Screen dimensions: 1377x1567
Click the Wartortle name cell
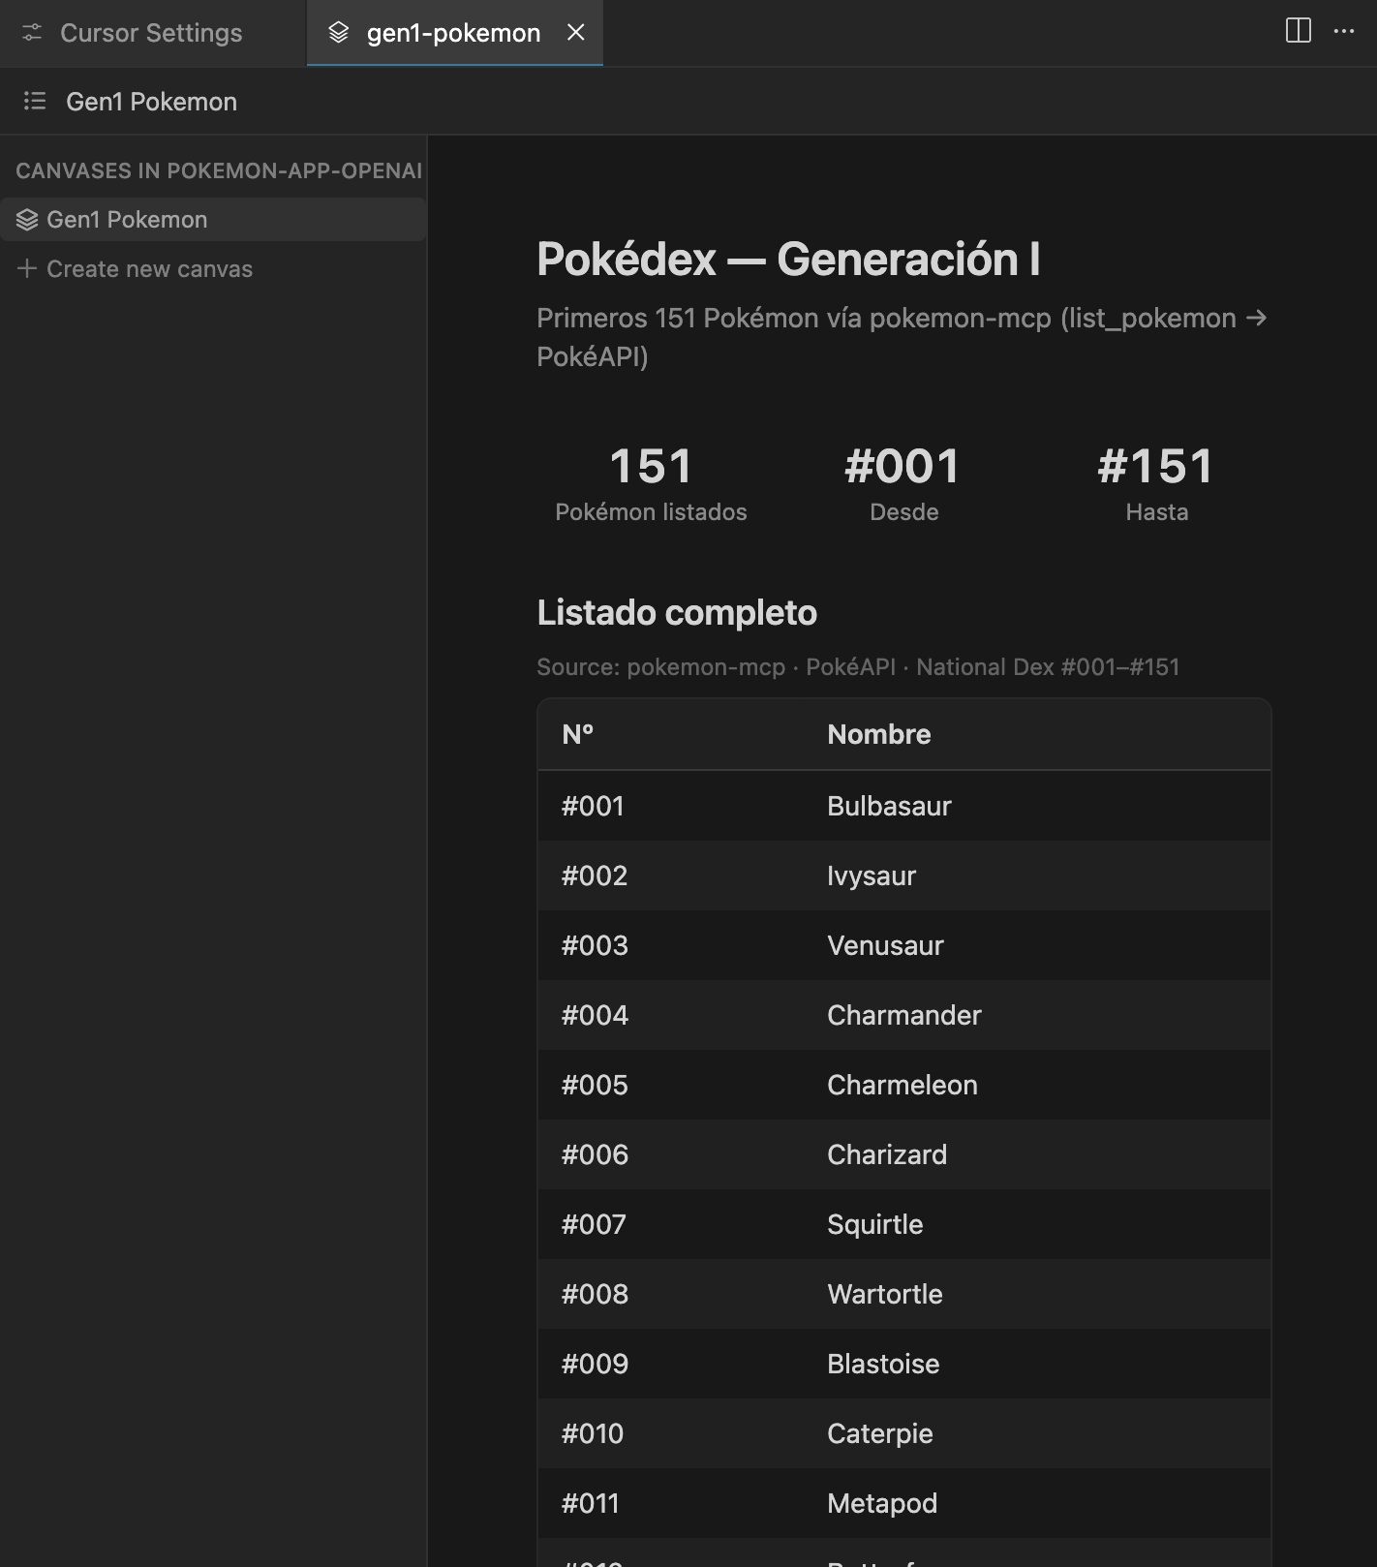(x=885, y=1294)
